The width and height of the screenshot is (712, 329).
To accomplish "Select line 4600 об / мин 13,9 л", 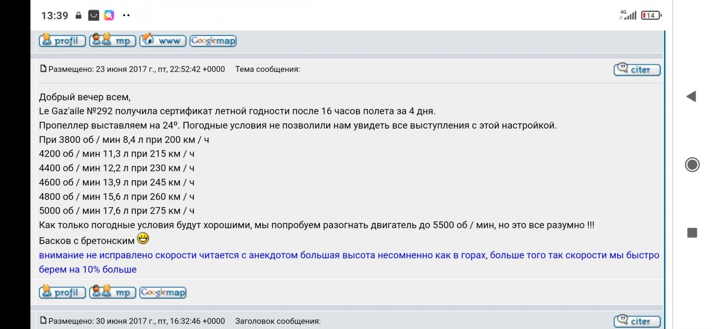I will (117, 182).
